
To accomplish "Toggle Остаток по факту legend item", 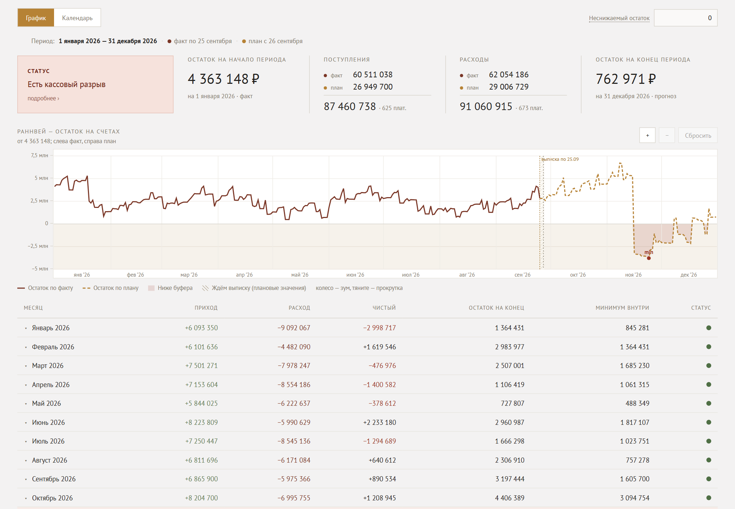I will click(x=45, y=288).
